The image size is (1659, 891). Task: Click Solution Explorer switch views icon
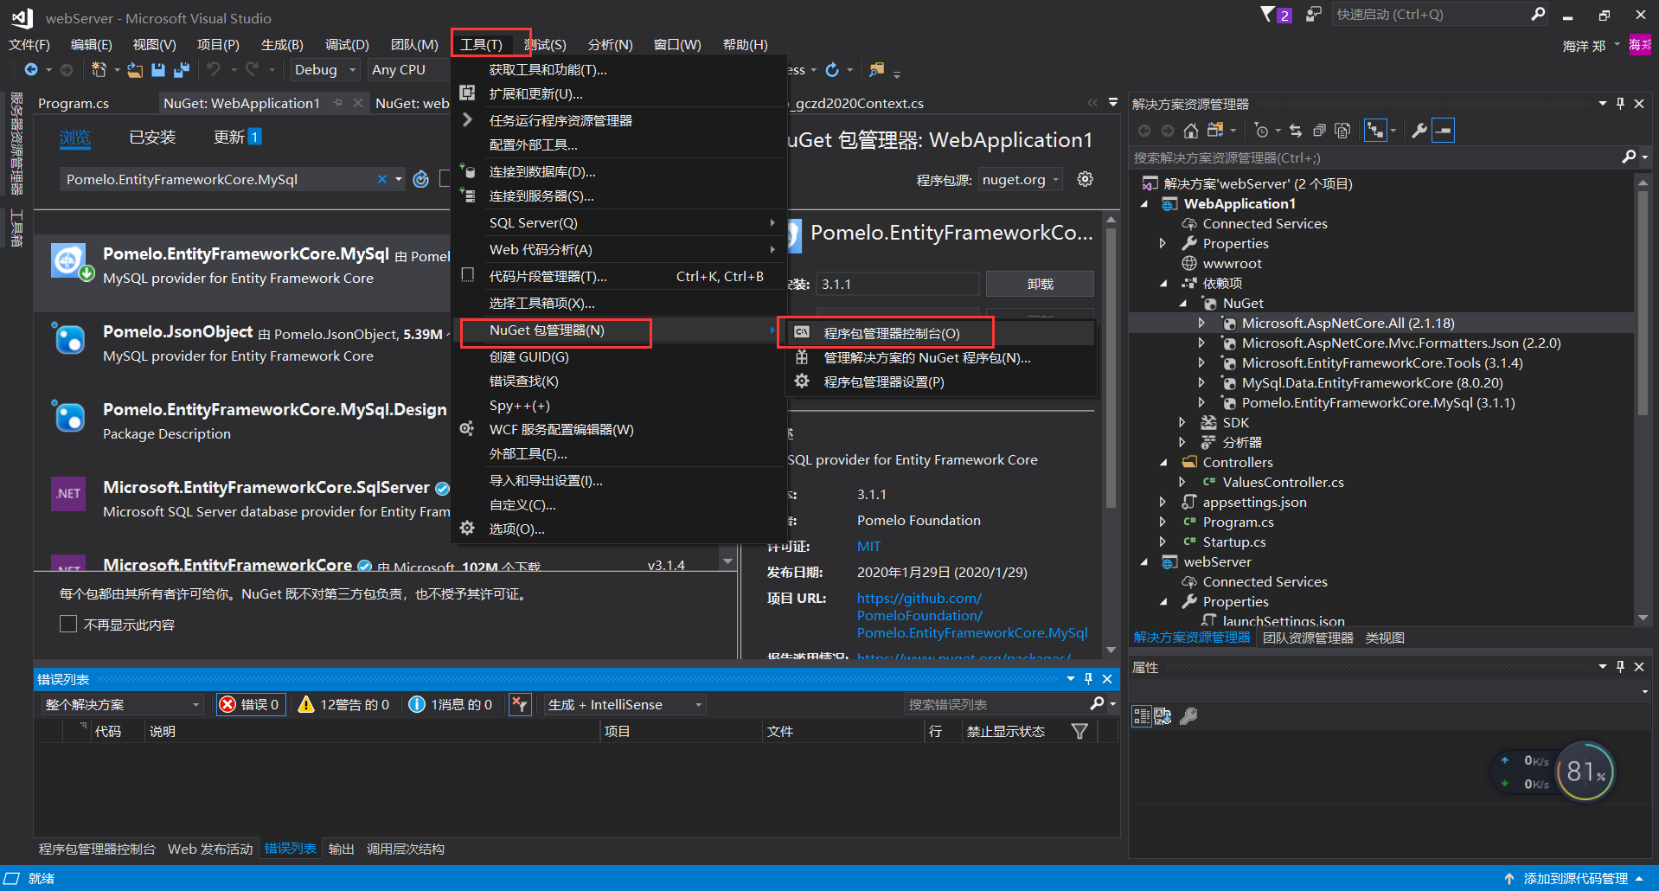(x=1215, y=131)
